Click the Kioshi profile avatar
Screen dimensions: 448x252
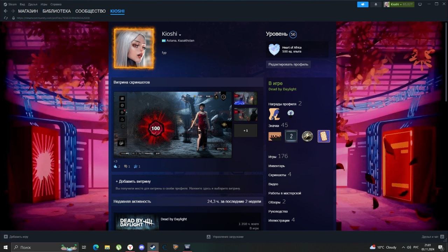pyautogui.click(x=134, y=48)
